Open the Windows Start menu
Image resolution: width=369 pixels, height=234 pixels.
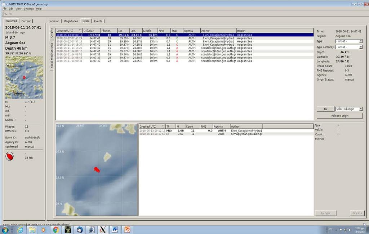click(x=4, y=230)
